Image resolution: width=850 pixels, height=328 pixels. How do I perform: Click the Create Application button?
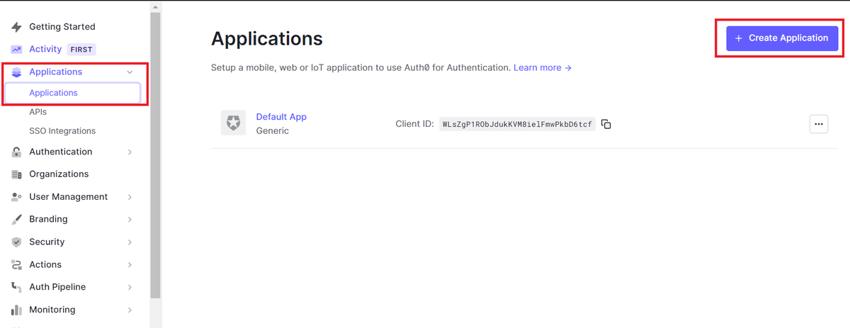(782, 38)
